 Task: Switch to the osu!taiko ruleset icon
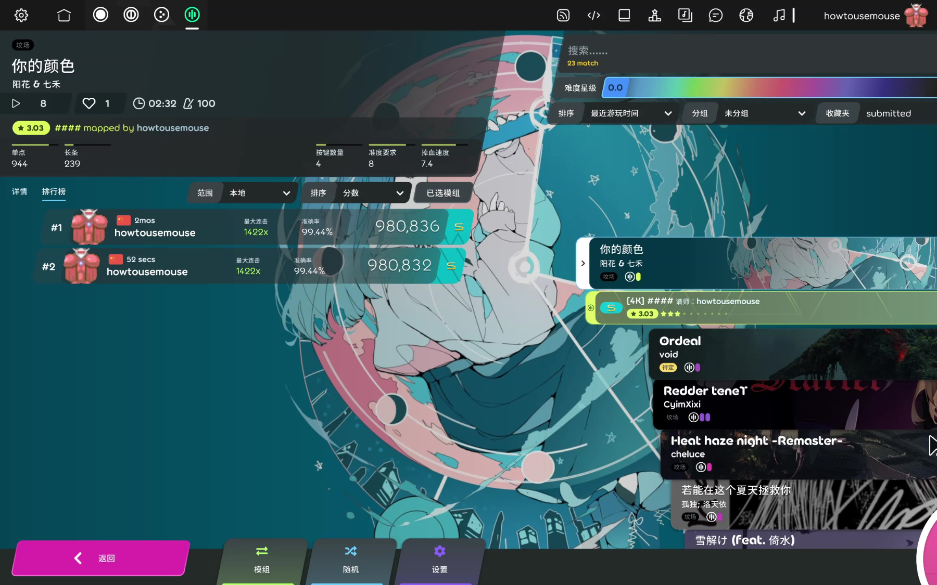(x=131, y=15)
